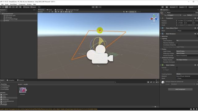The image size is (198, 111).
Task: Toggle scene effects icon in Scene toolbar
Action: click(61, 12)
